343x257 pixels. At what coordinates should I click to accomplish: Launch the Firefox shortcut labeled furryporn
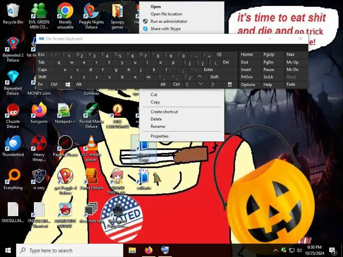(39, 113)
